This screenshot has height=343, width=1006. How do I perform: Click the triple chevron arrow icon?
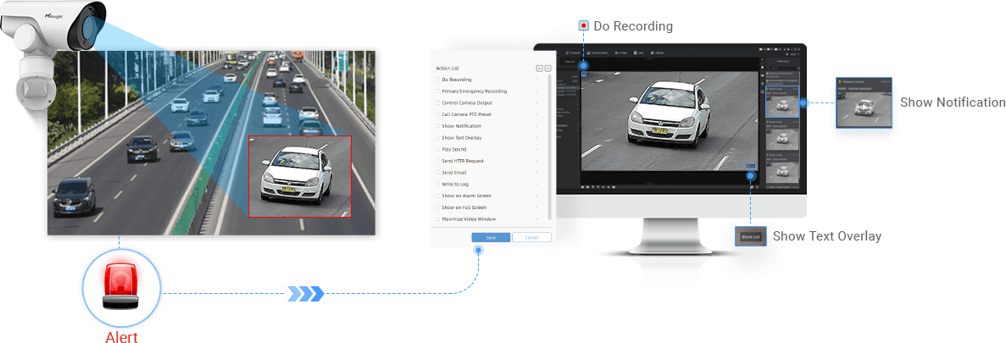305,294
